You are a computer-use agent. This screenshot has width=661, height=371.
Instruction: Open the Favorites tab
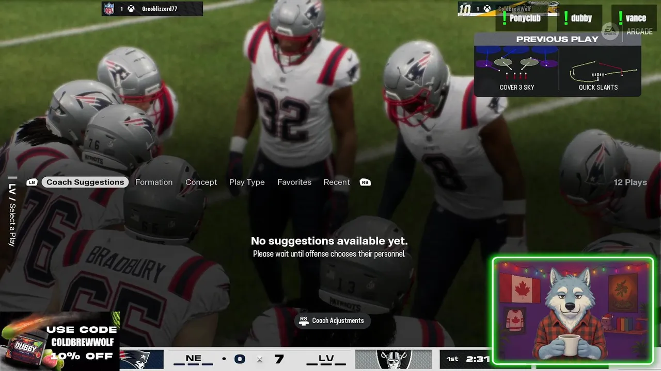point(294,182)
